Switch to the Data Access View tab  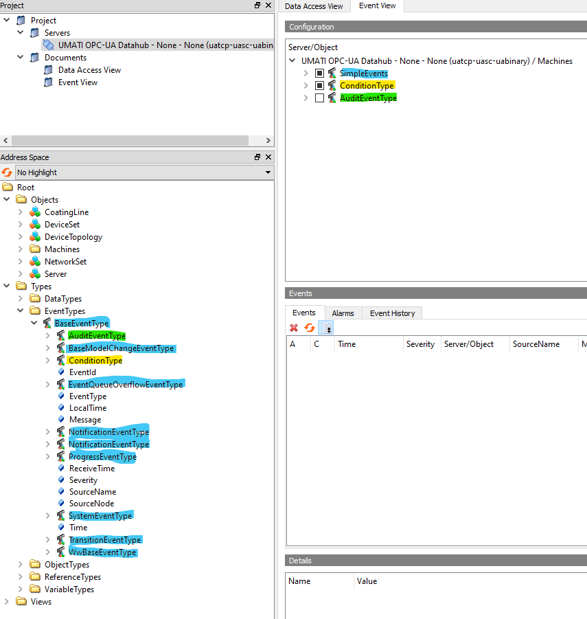(x=314, y=6)
